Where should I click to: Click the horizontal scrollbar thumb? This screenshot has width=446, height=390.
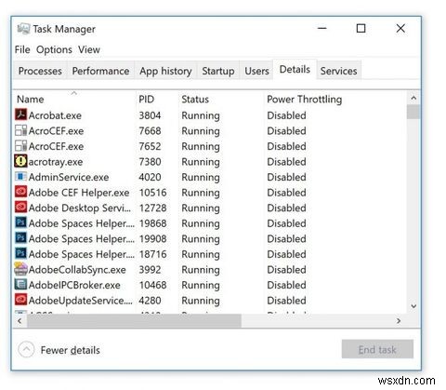pos(134,320)
